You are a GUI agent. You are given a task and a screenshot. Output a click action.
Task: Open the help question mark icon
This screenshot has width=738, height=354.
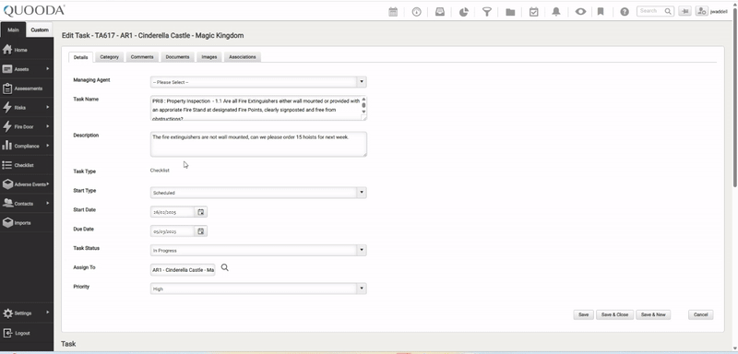[625, 12]
